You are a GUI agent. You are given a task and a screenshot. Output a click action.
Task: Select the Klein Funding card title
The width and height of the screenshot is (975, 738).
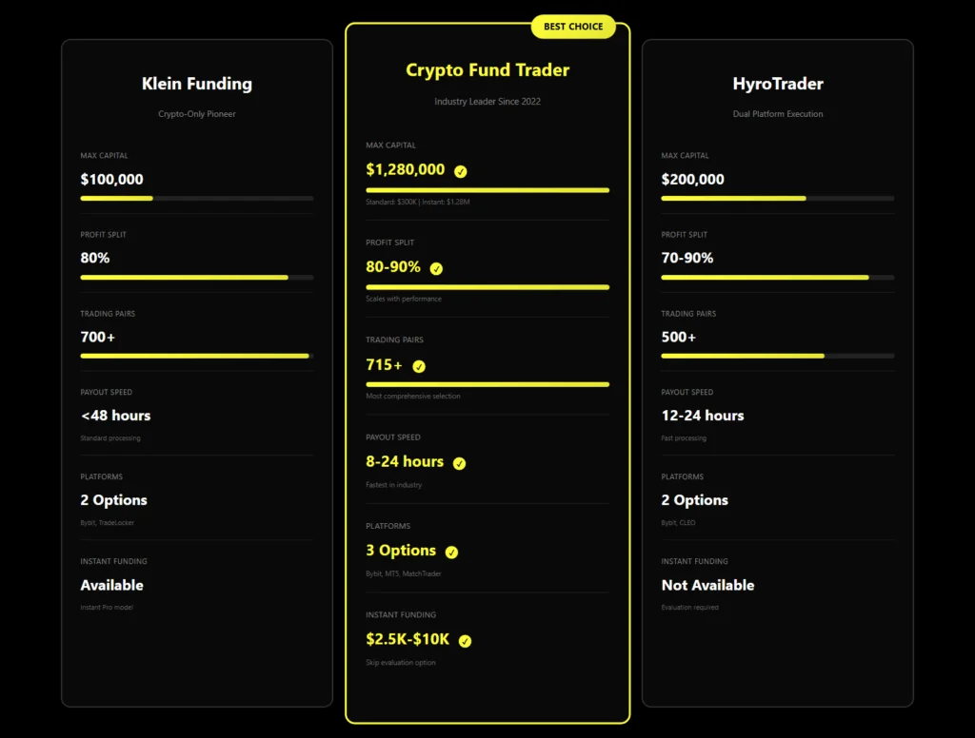point(197,84)
